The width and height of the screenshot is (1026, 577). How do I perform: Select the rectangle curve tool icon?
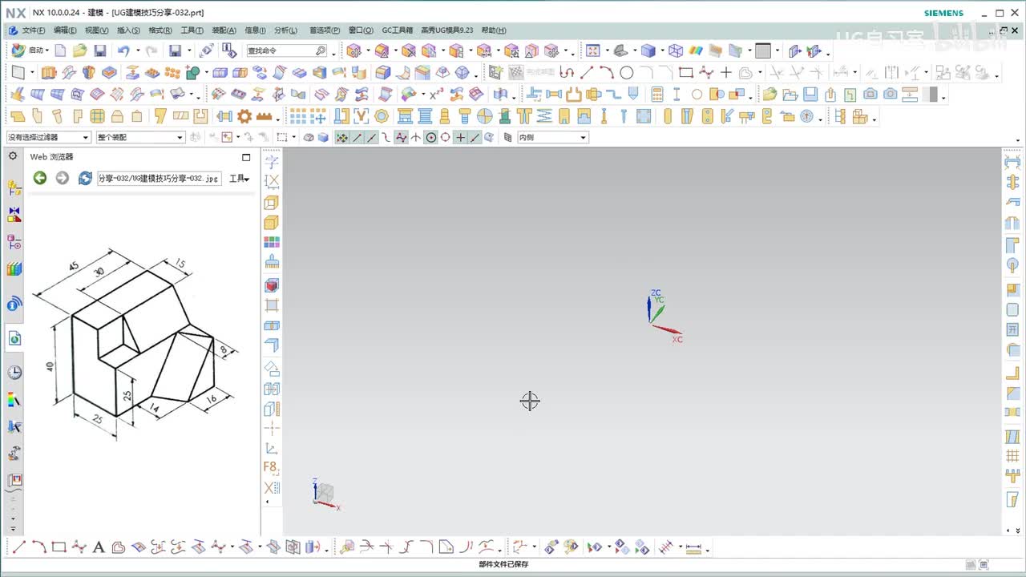[686, 72]
